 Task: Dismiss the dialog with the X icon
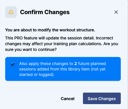(x=116, y=12)
